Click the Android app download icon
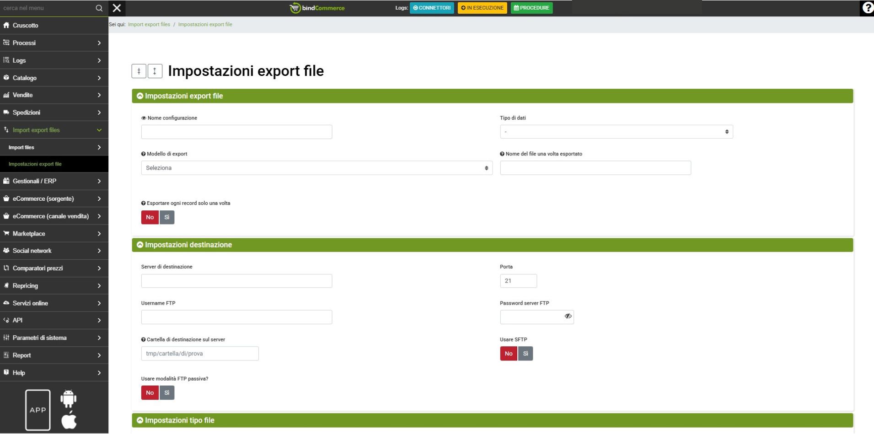The height and width of the screenshot is (434, 874). tap(69, 399)
